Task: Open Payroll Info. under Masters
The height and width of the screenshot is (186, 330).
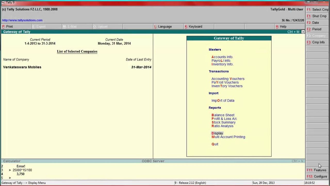Action: (221, 60)
